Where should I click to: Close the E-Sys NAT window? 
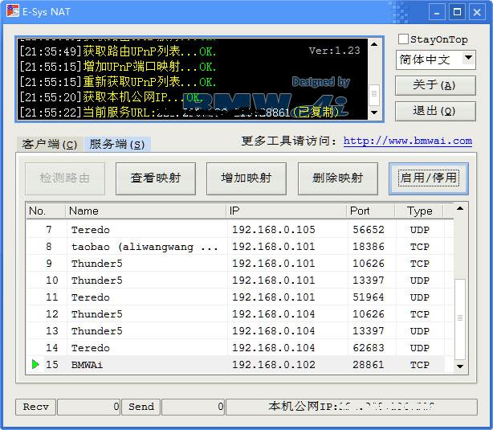(x=477, y=13)
